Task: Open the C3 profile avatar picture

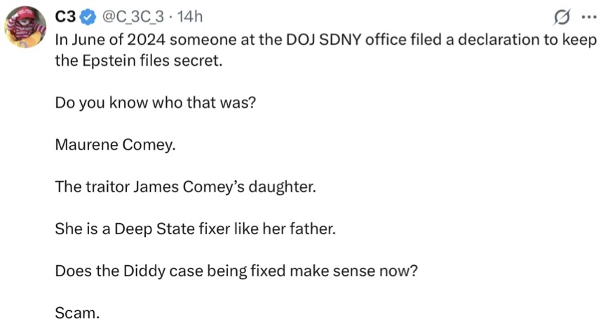Action: 25,27
